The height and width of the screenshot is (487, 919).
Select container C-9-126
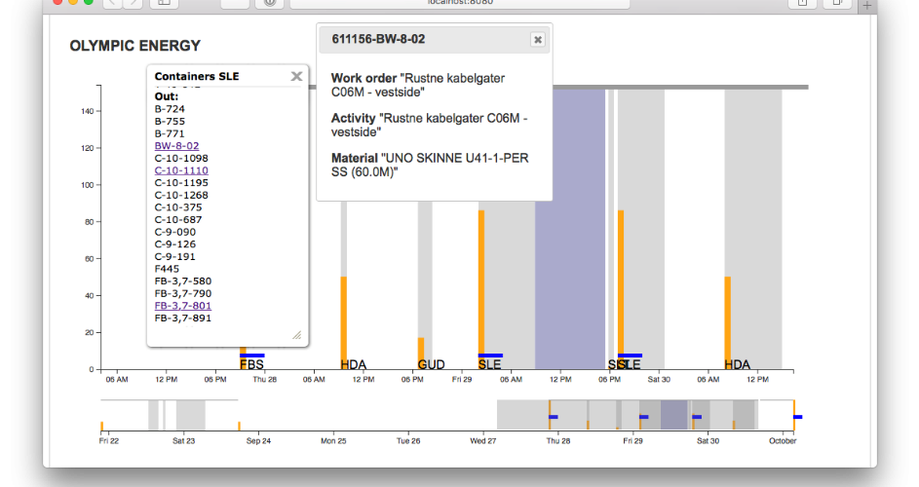(175, 244)
